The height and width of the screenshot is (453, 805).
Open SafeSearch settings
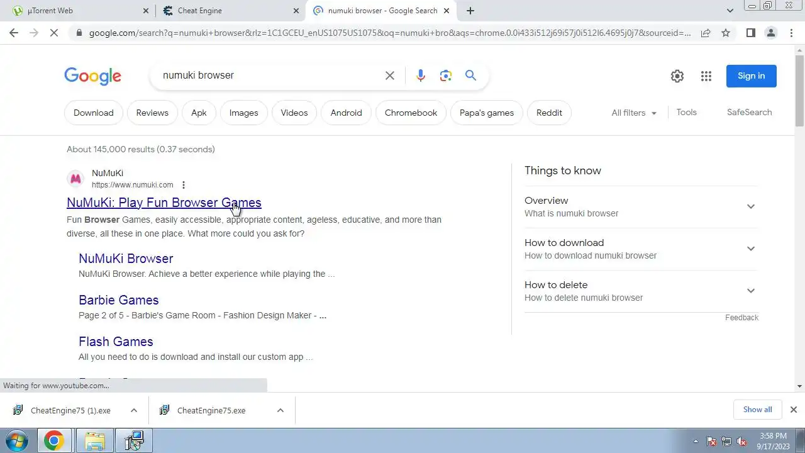[x=749, y=112]
